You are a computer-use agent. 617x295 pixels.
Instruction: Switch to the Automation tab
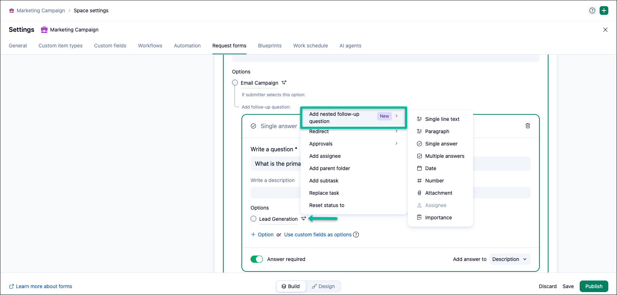point(187,46)
